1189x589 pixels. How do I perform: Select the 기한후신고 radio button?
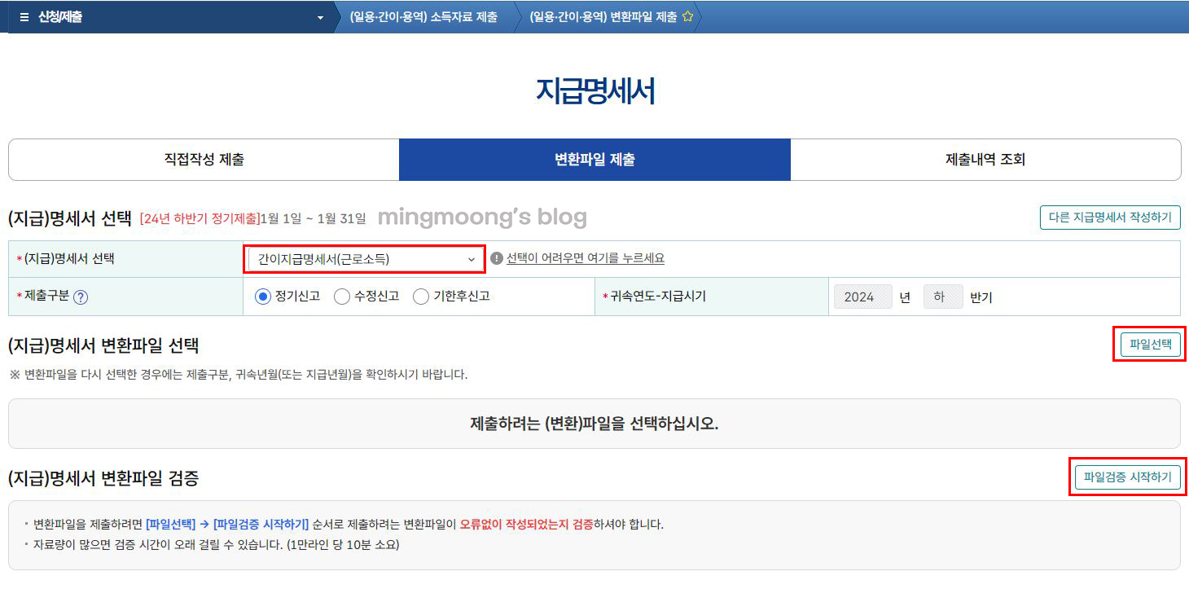[x=420, y=296]
